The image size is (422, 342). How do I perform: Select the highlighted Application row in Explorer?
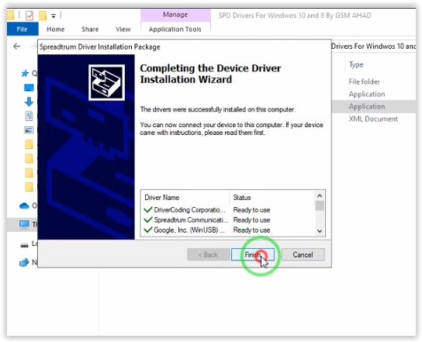click(x=374, y=106)
